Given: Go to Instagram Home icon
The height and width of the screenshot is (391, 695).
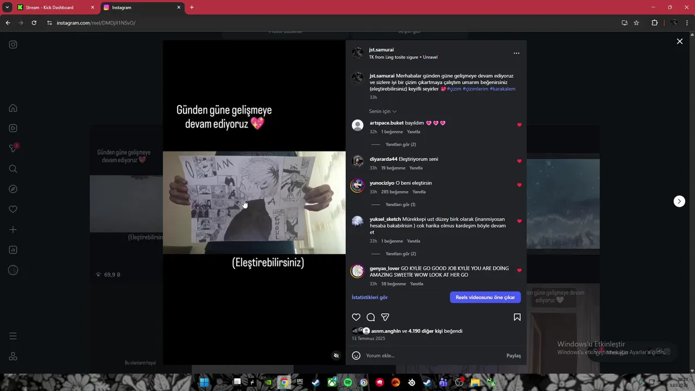Looking at the screenshot, I should pyautogui.click(x=13, y=108).
